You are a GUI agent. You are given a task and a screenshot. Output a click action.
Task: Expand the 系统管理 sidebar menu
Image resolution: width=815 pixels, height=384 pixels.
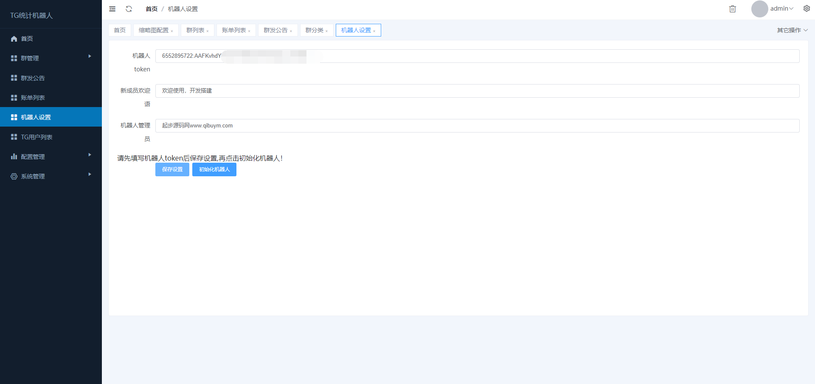click(x=51, y=176)
